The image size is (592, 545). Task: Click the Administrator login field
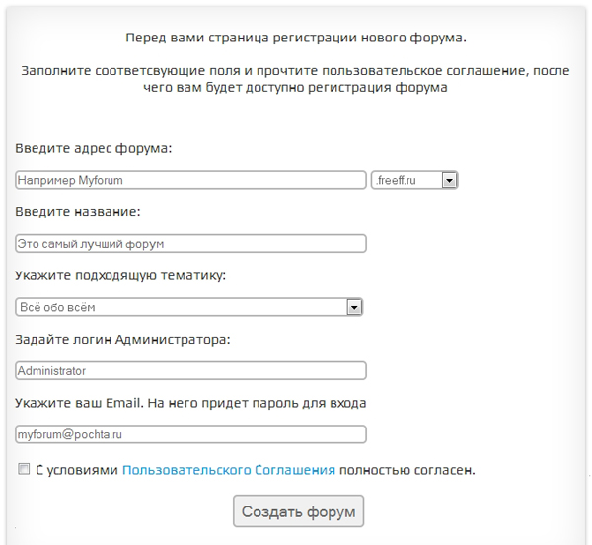[x=190, y=370]
